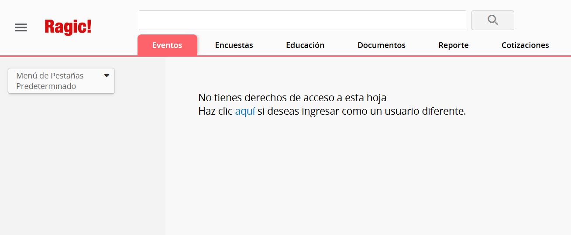Click the red divider line under tabs
Screen dimensions: 571x235
coord(349,56)
